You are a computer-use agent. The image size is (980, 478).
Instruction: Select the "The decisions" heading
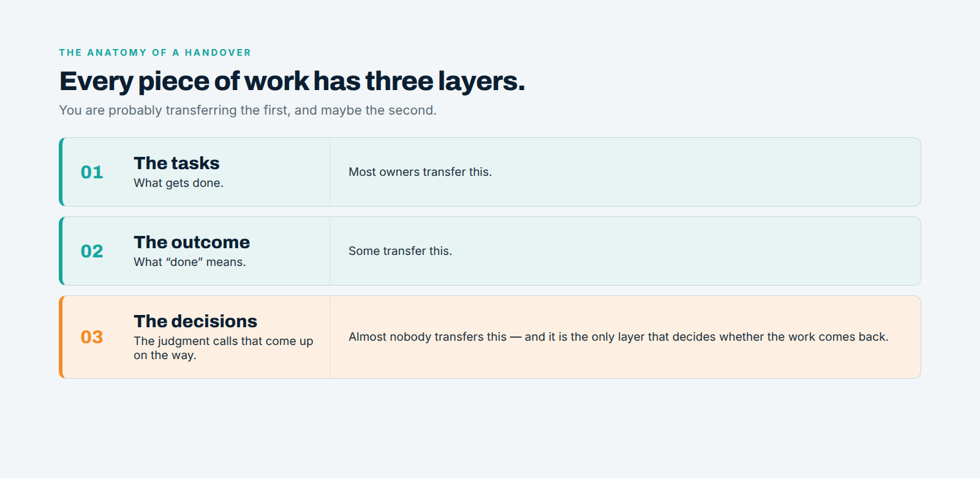(195, 321)
